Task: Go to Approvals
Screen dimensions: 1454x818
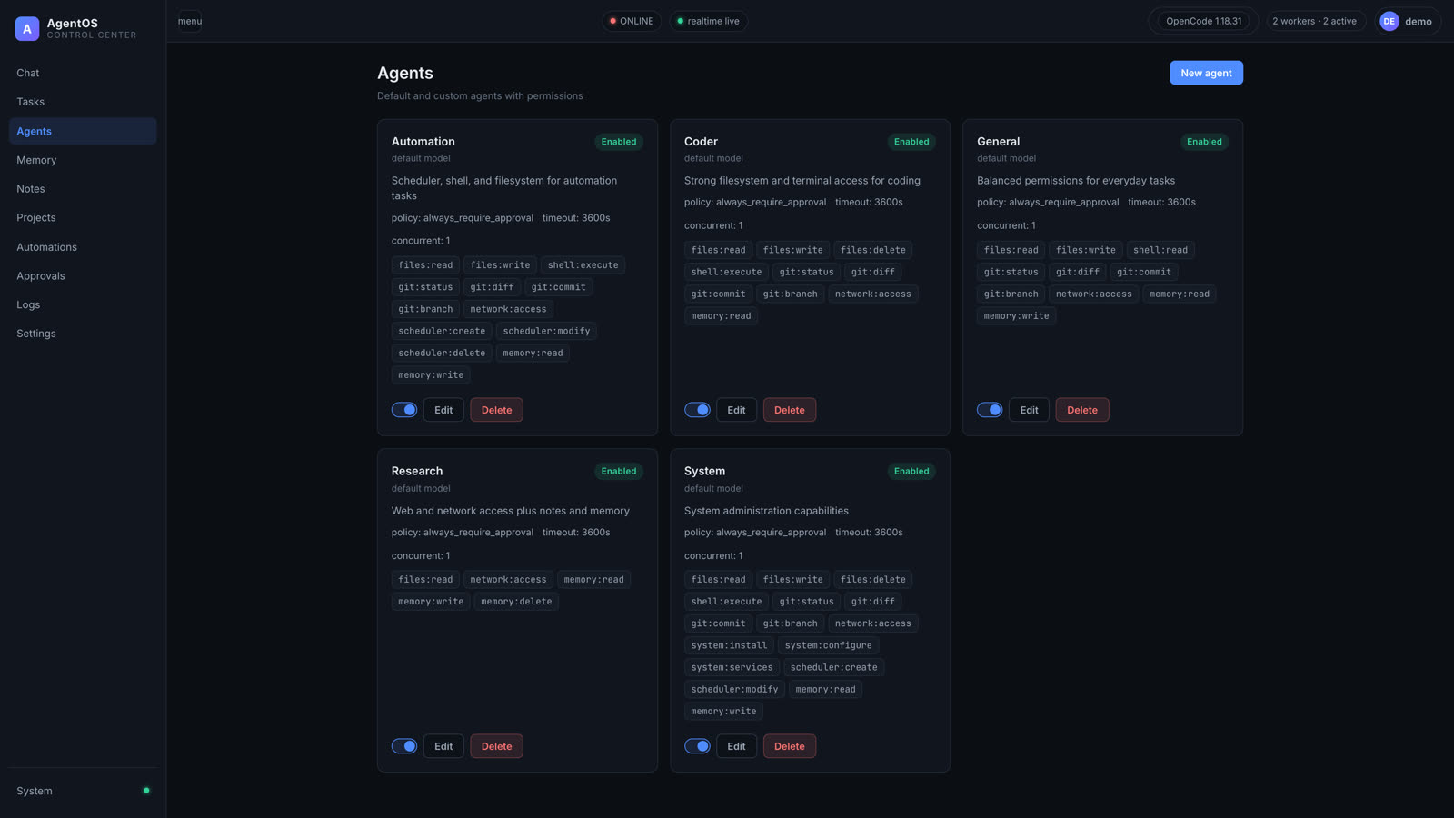Action: 83,275
